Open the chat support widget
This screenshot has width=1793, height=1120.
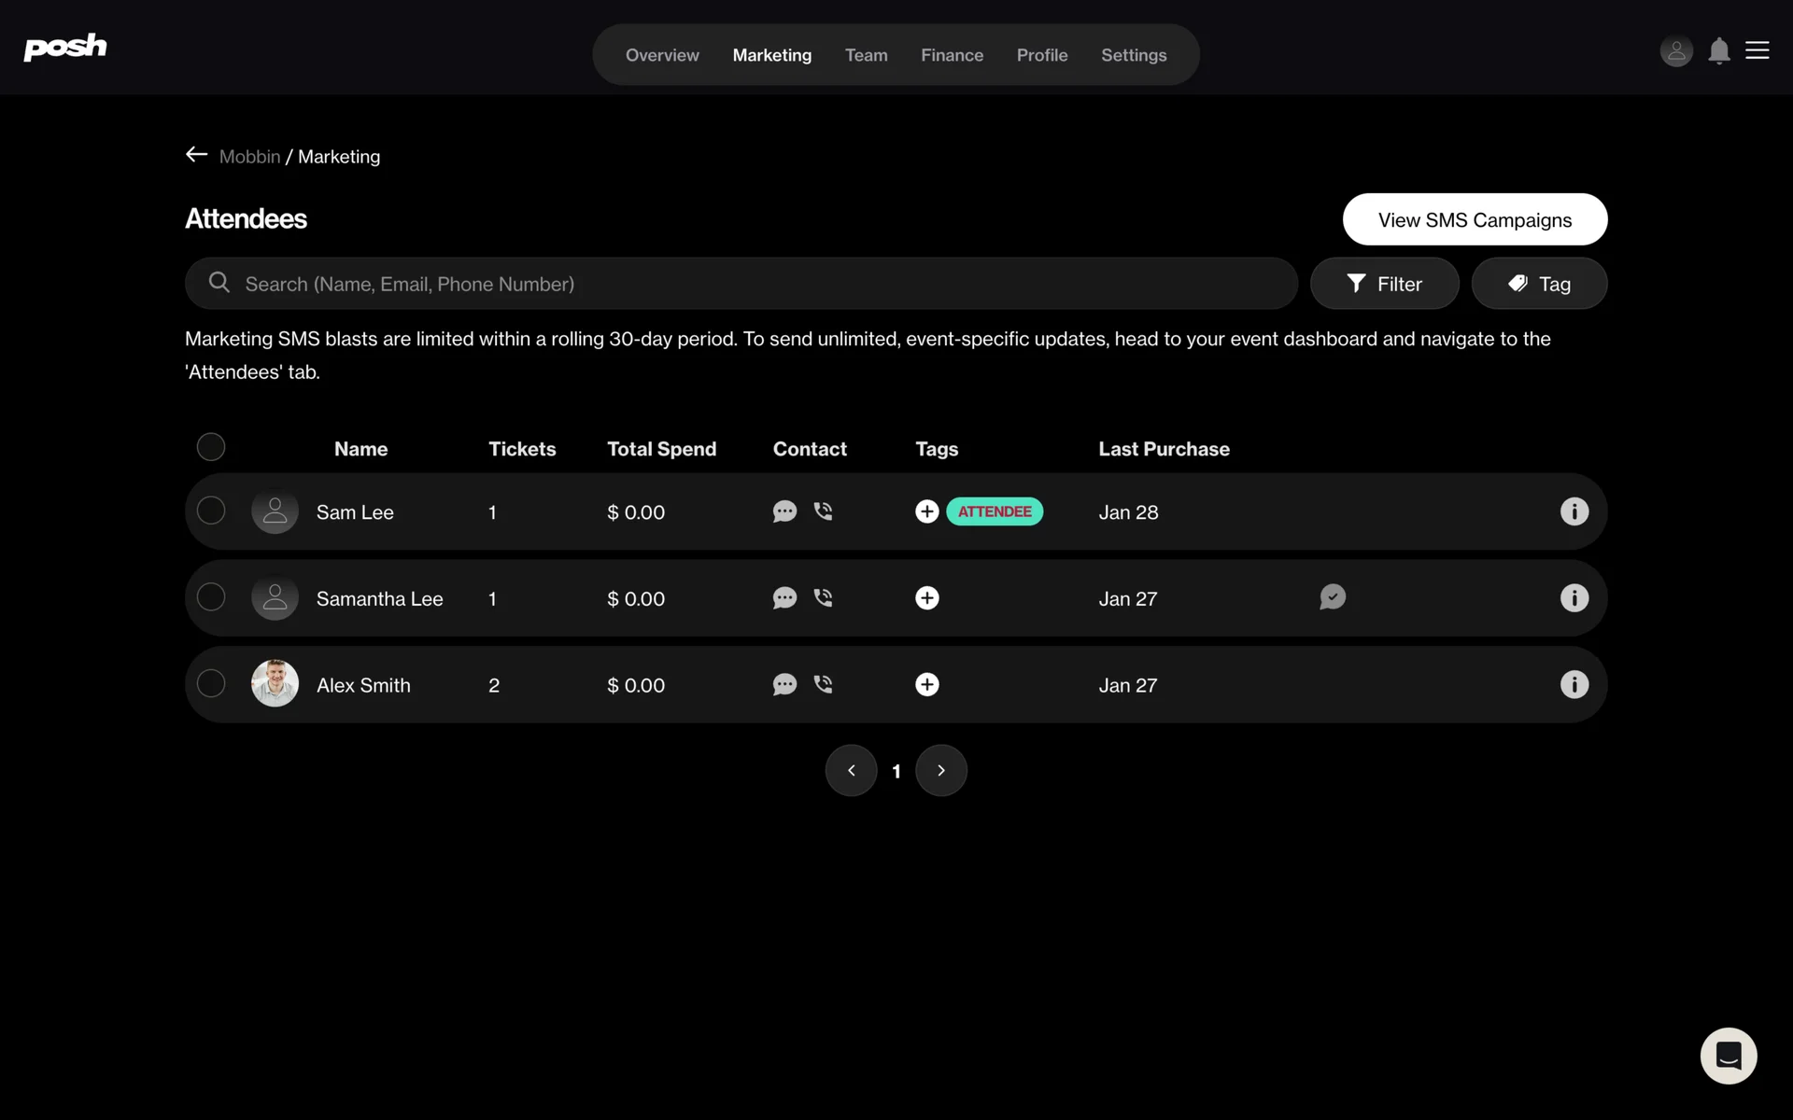1728,1056
